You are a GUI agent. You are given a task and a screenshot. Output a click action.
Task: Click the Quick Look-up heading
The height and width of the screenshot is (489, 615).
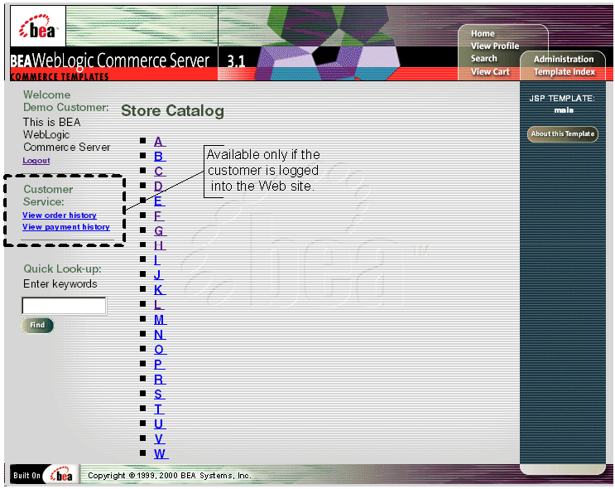(x=62, y=269)
